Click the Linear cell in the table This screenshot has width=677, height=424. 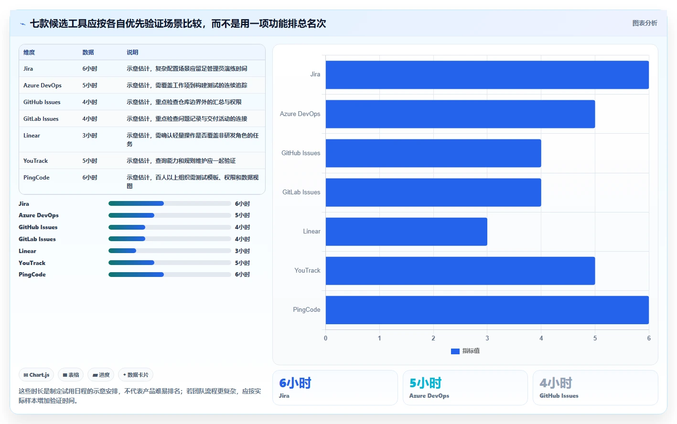pos(32,136)
